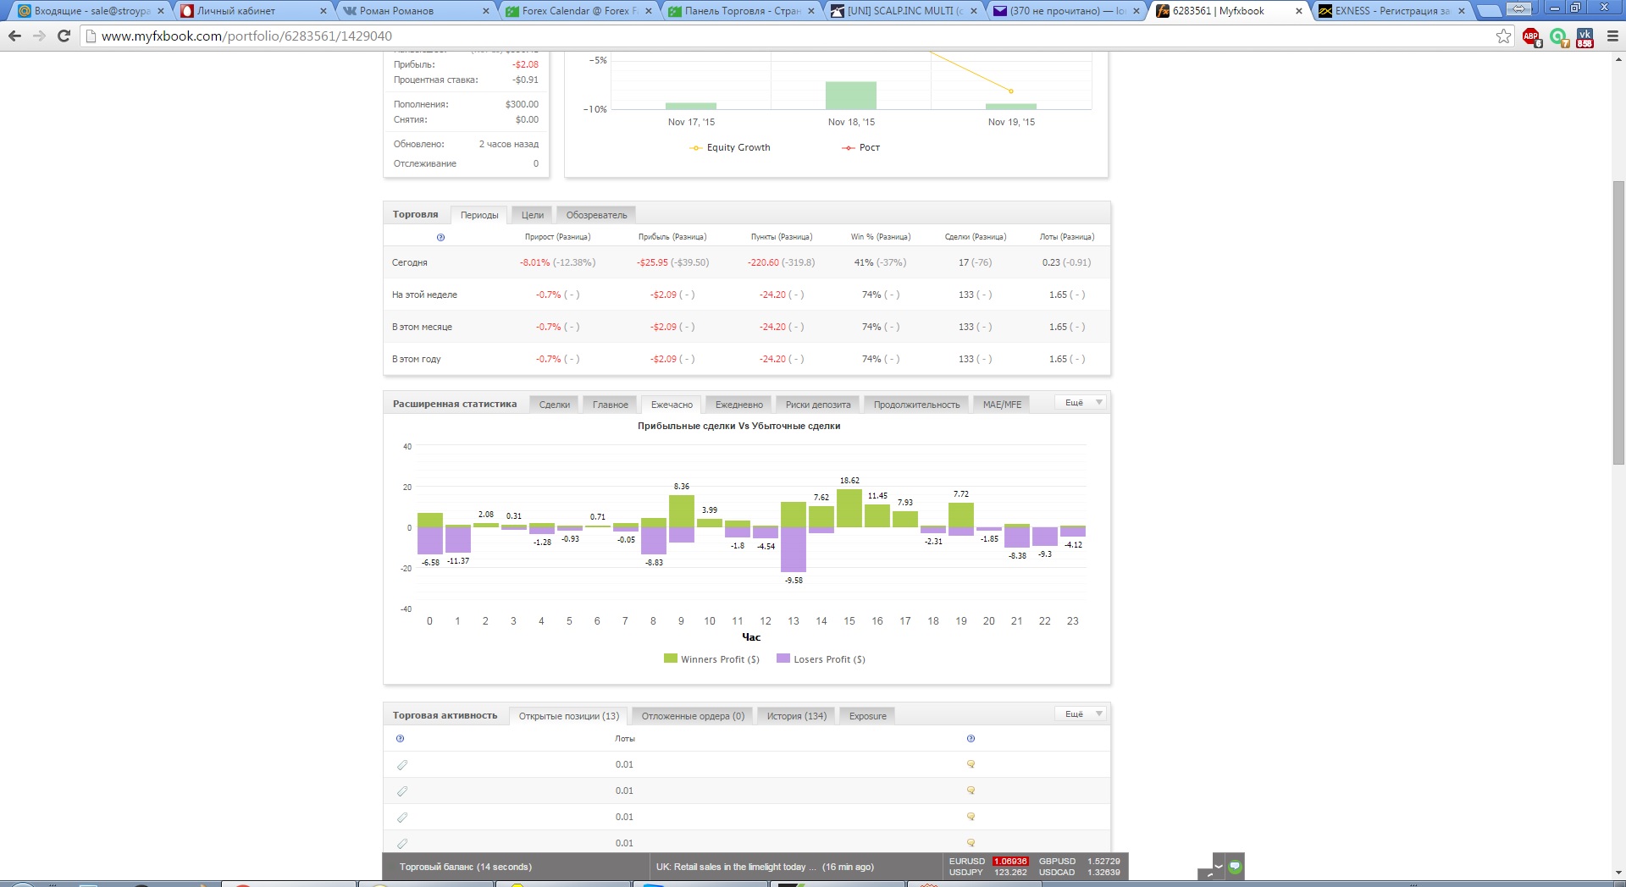Switch to the Периоды tab
The width and height of the screenshot is (1626, 887).
coord(479,215)
